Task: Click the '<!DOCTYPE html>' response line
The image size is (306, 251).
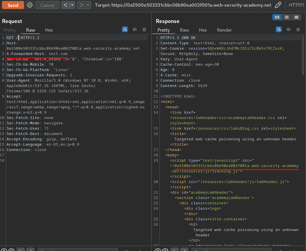Action: pos(178,97)
